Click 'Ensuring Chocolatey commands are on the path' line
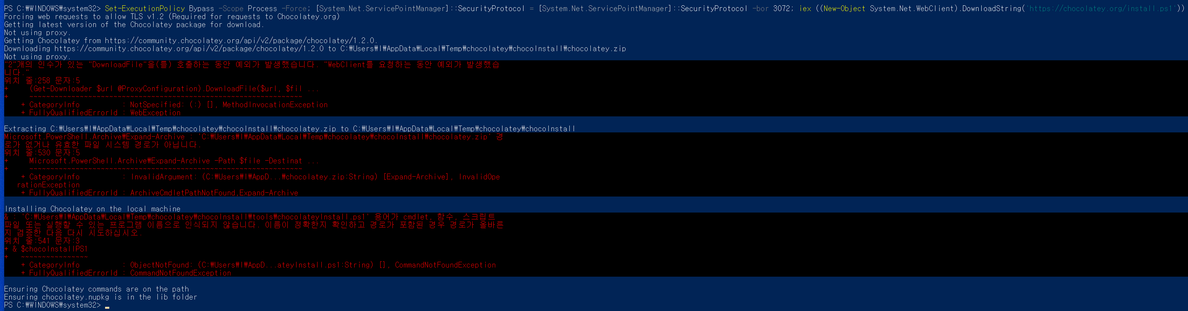Screen dimensions: 1188x311 [x=96, y=289]
